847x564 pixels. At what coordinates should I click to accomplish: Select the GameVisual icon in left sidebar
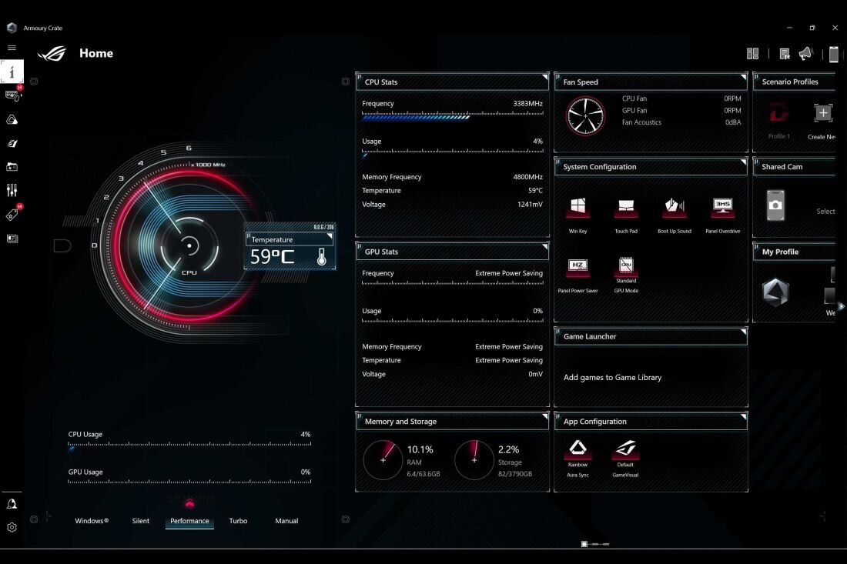tap(12, 143)
